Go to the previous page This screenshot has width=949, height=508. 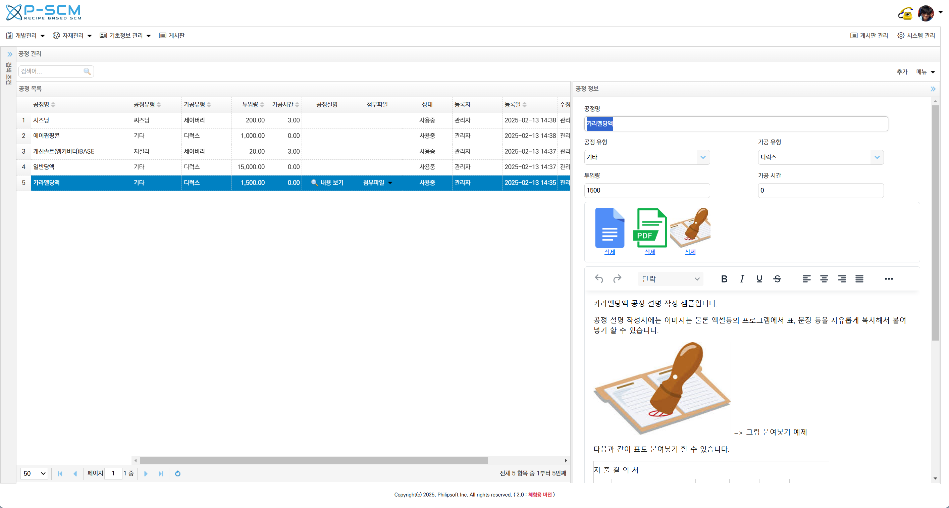point(75,474)
